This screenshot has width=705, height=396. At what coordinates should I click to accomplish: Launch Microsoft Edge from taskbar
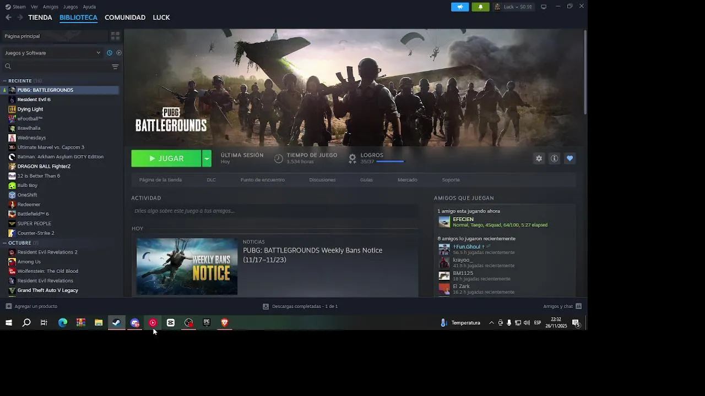tap(63, 323)
